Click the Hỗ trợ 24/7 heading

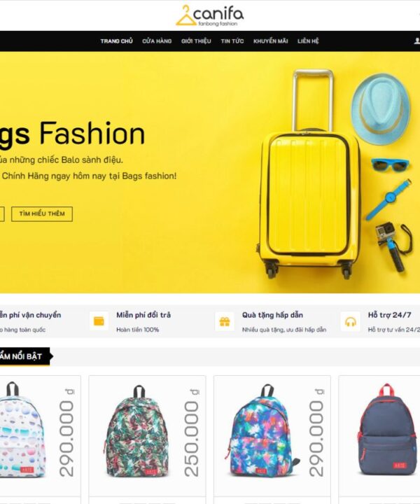[389, 315]
